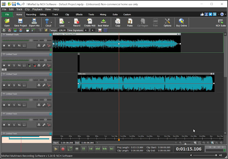Click the red Record transport button

pyautogui.click(x=63, y=149)
